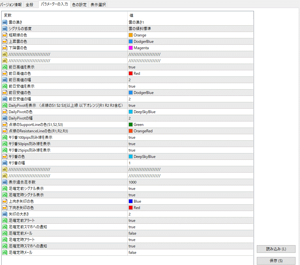Click the color-type icon beside 前日安値の色
This screenshot has height=265, width=300.
click(5, 92)
